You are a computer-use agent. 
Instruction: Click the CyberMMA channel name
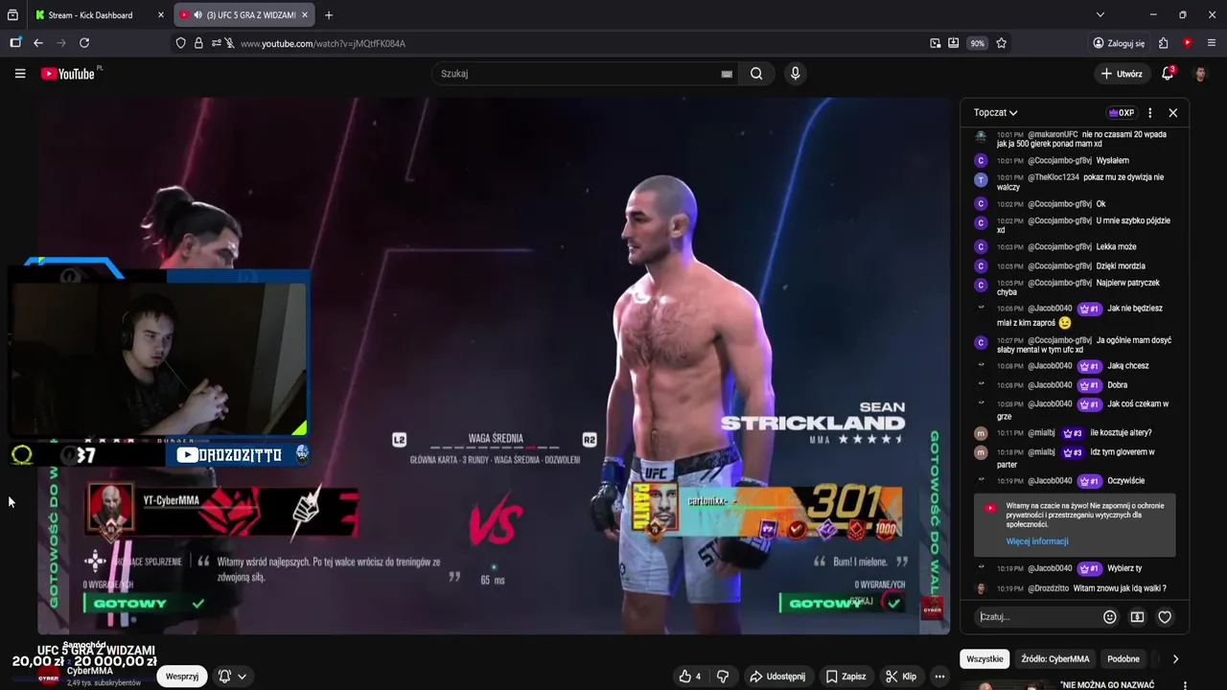point(89,671)
